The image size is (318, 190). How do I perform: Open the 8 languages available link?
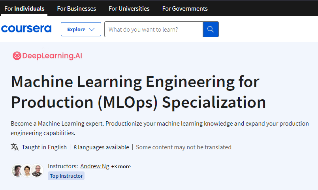[101, 147]
